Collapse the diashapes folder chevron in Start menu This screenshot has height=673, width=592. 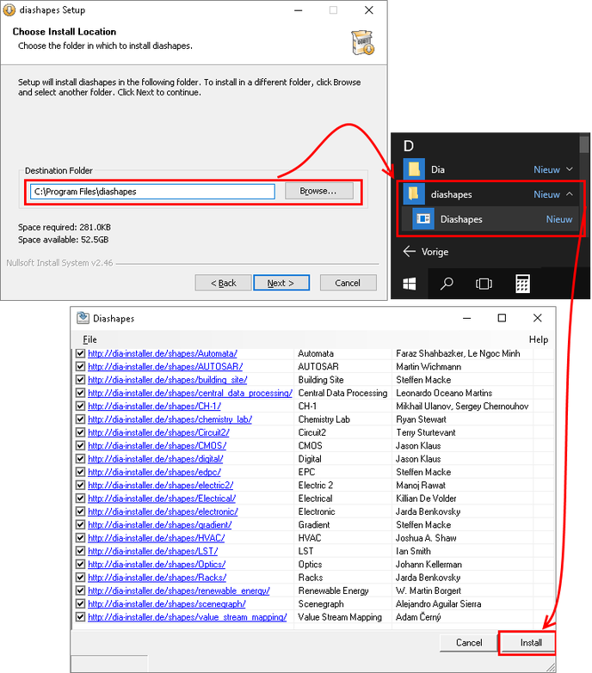point(570,194)
